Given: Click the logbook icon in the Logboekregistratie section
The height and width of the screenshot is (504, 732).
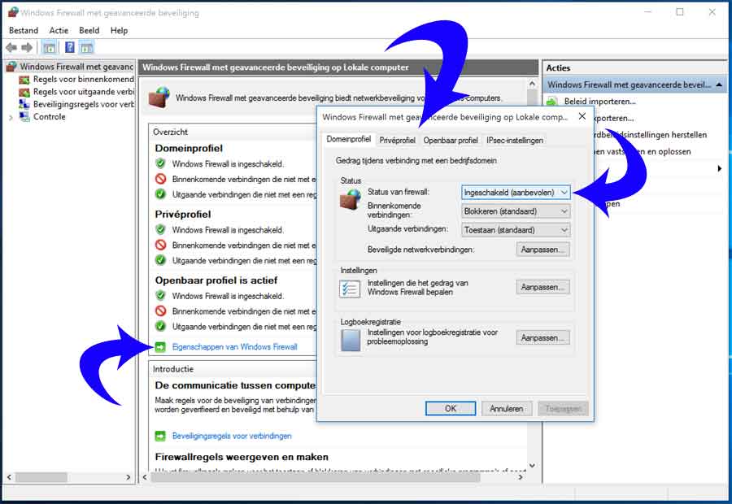Looking at the screenshot, I should pyautogui.click(x=350, y=340).
